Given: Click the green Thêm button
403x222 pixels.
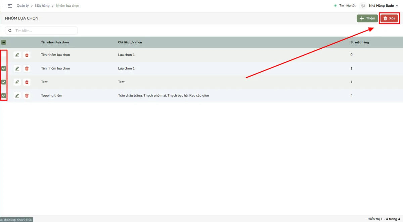Looking at the screenshot, I should point(367,18).
